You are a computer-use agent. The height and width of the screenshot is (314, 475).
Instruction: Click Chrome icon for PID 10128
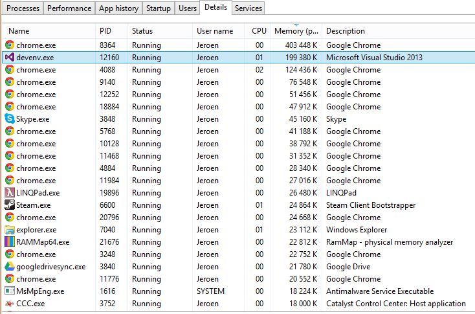point(10,143)
